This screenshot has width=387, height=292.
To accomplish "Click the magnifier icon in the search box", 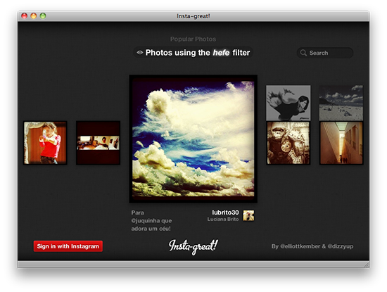I will pos(303,53).
